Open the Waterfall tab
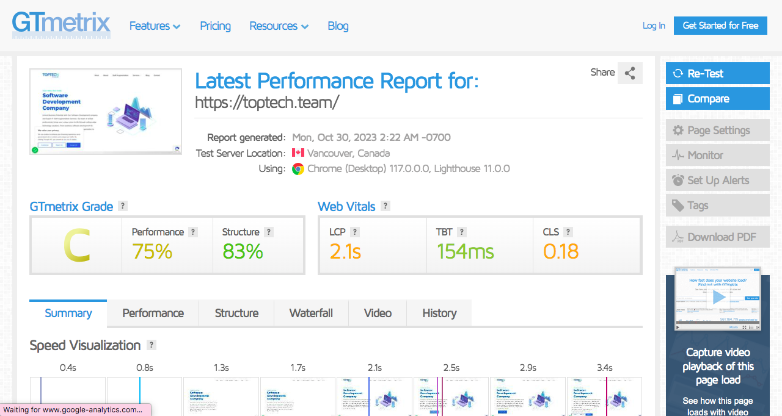Viewport: 782px width, 416px height. pyautogui.click(x=311, y=313)
